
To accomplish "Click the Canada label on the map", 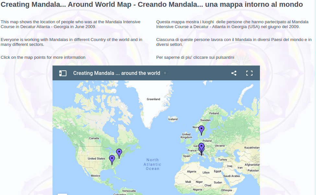I will coord(94,138).
